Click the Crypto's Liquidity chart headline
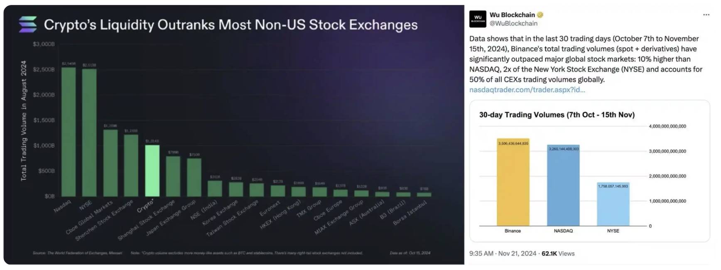The width and height of the screenshot is (721, 270). point(231,25)
